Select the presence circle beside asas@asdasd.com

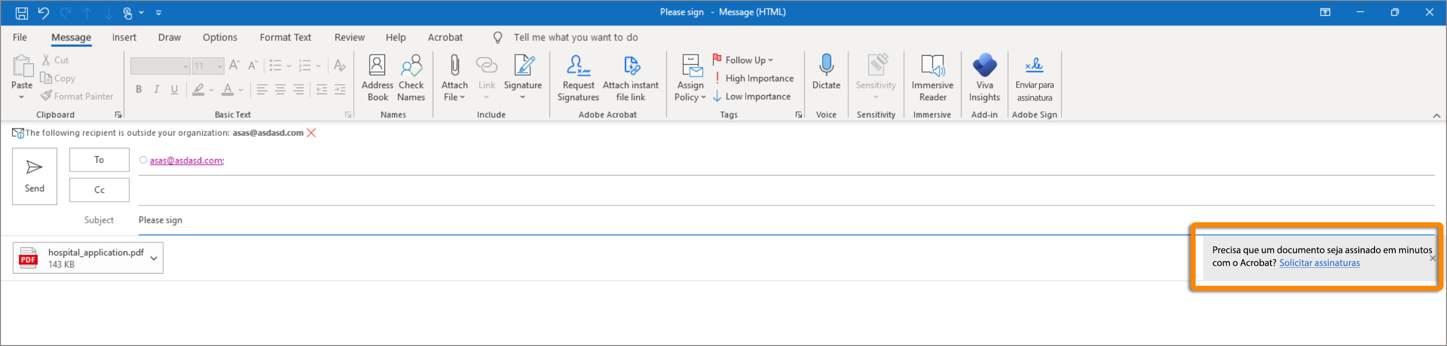coord(143,160)
